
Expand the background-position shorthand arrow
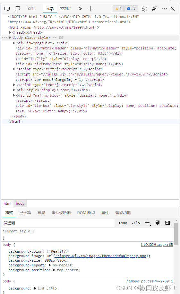point(54,270)
